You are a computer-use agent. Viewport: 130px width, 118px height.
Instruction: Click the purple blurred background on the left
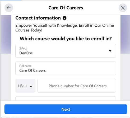[6, 34]
